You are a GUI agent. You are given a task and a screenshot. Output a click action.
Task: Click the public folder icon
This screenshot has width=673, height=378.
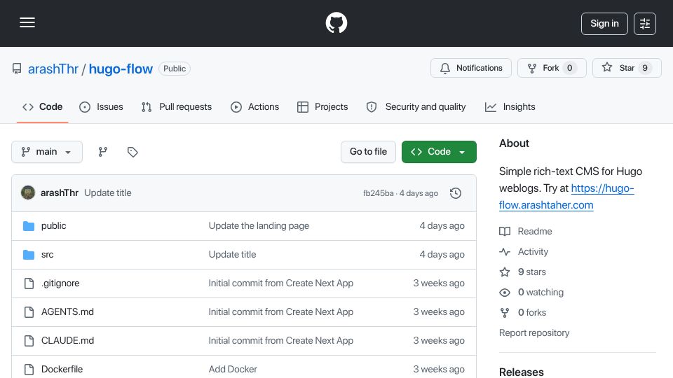pos(29,226)
